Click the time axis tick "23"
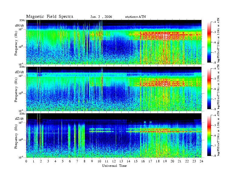Viewport: 240px width, 185px height. pos(194,161)
